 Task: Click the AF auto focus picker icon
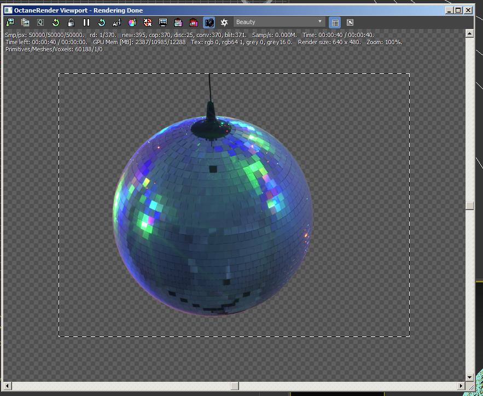tap(117, 22)
